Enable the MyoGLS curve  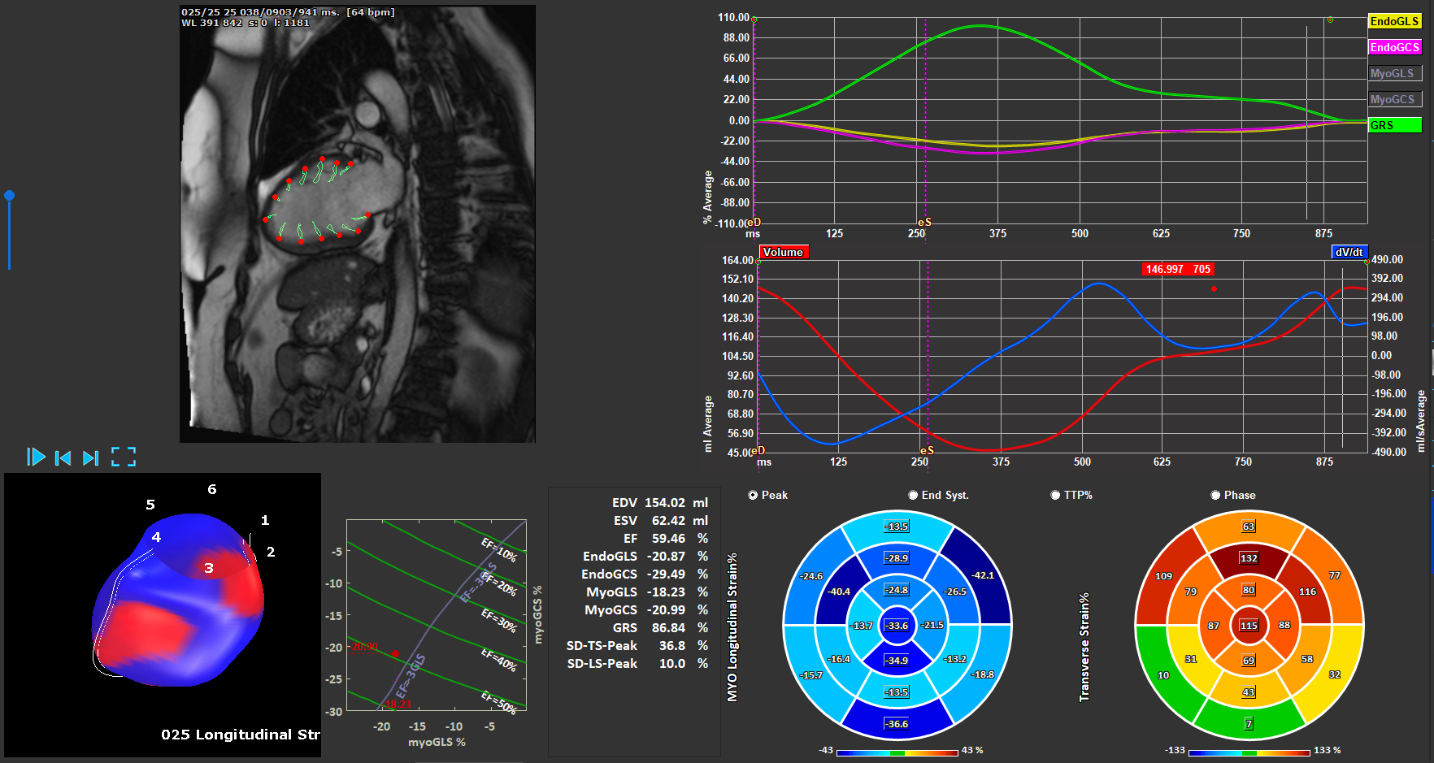point(1394,73)
